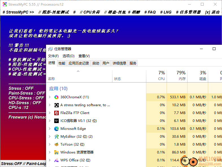Click the Windows 资源管理器 folder icon
This screenshot has width=222, height=167.
(x=56, y=152)
